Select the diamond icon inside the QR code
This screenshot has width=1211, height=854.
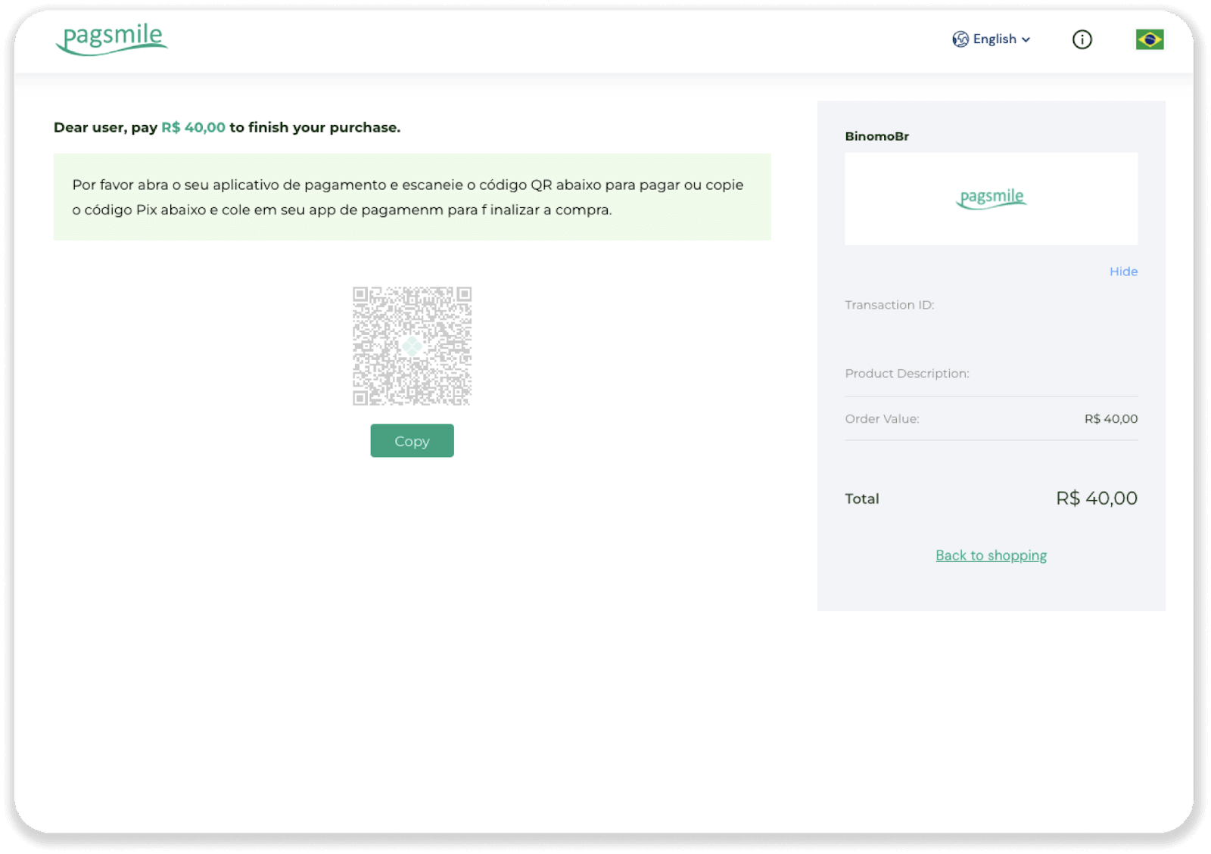pyautogui.click(x=412, y=346)
